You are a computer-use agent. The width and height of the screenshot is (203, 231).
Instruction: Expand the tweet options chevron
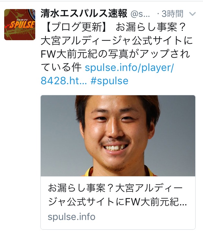click(192, 14)
